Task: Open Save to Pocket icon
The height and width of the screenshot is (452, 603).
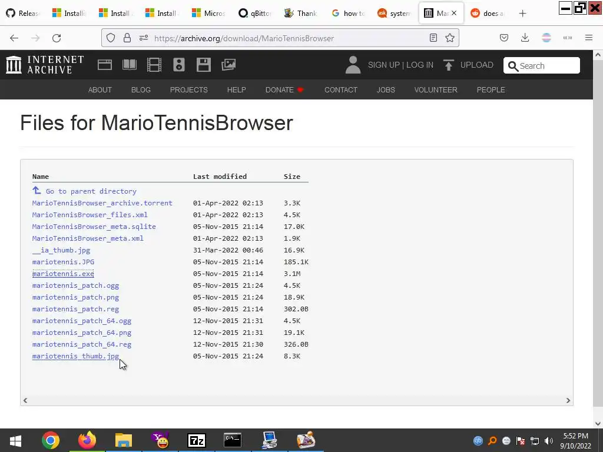Action: 504,38
